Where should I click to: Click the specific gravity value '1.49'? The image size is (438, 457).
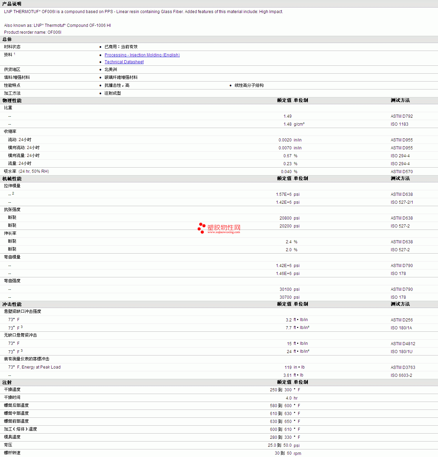coord(288,116)
